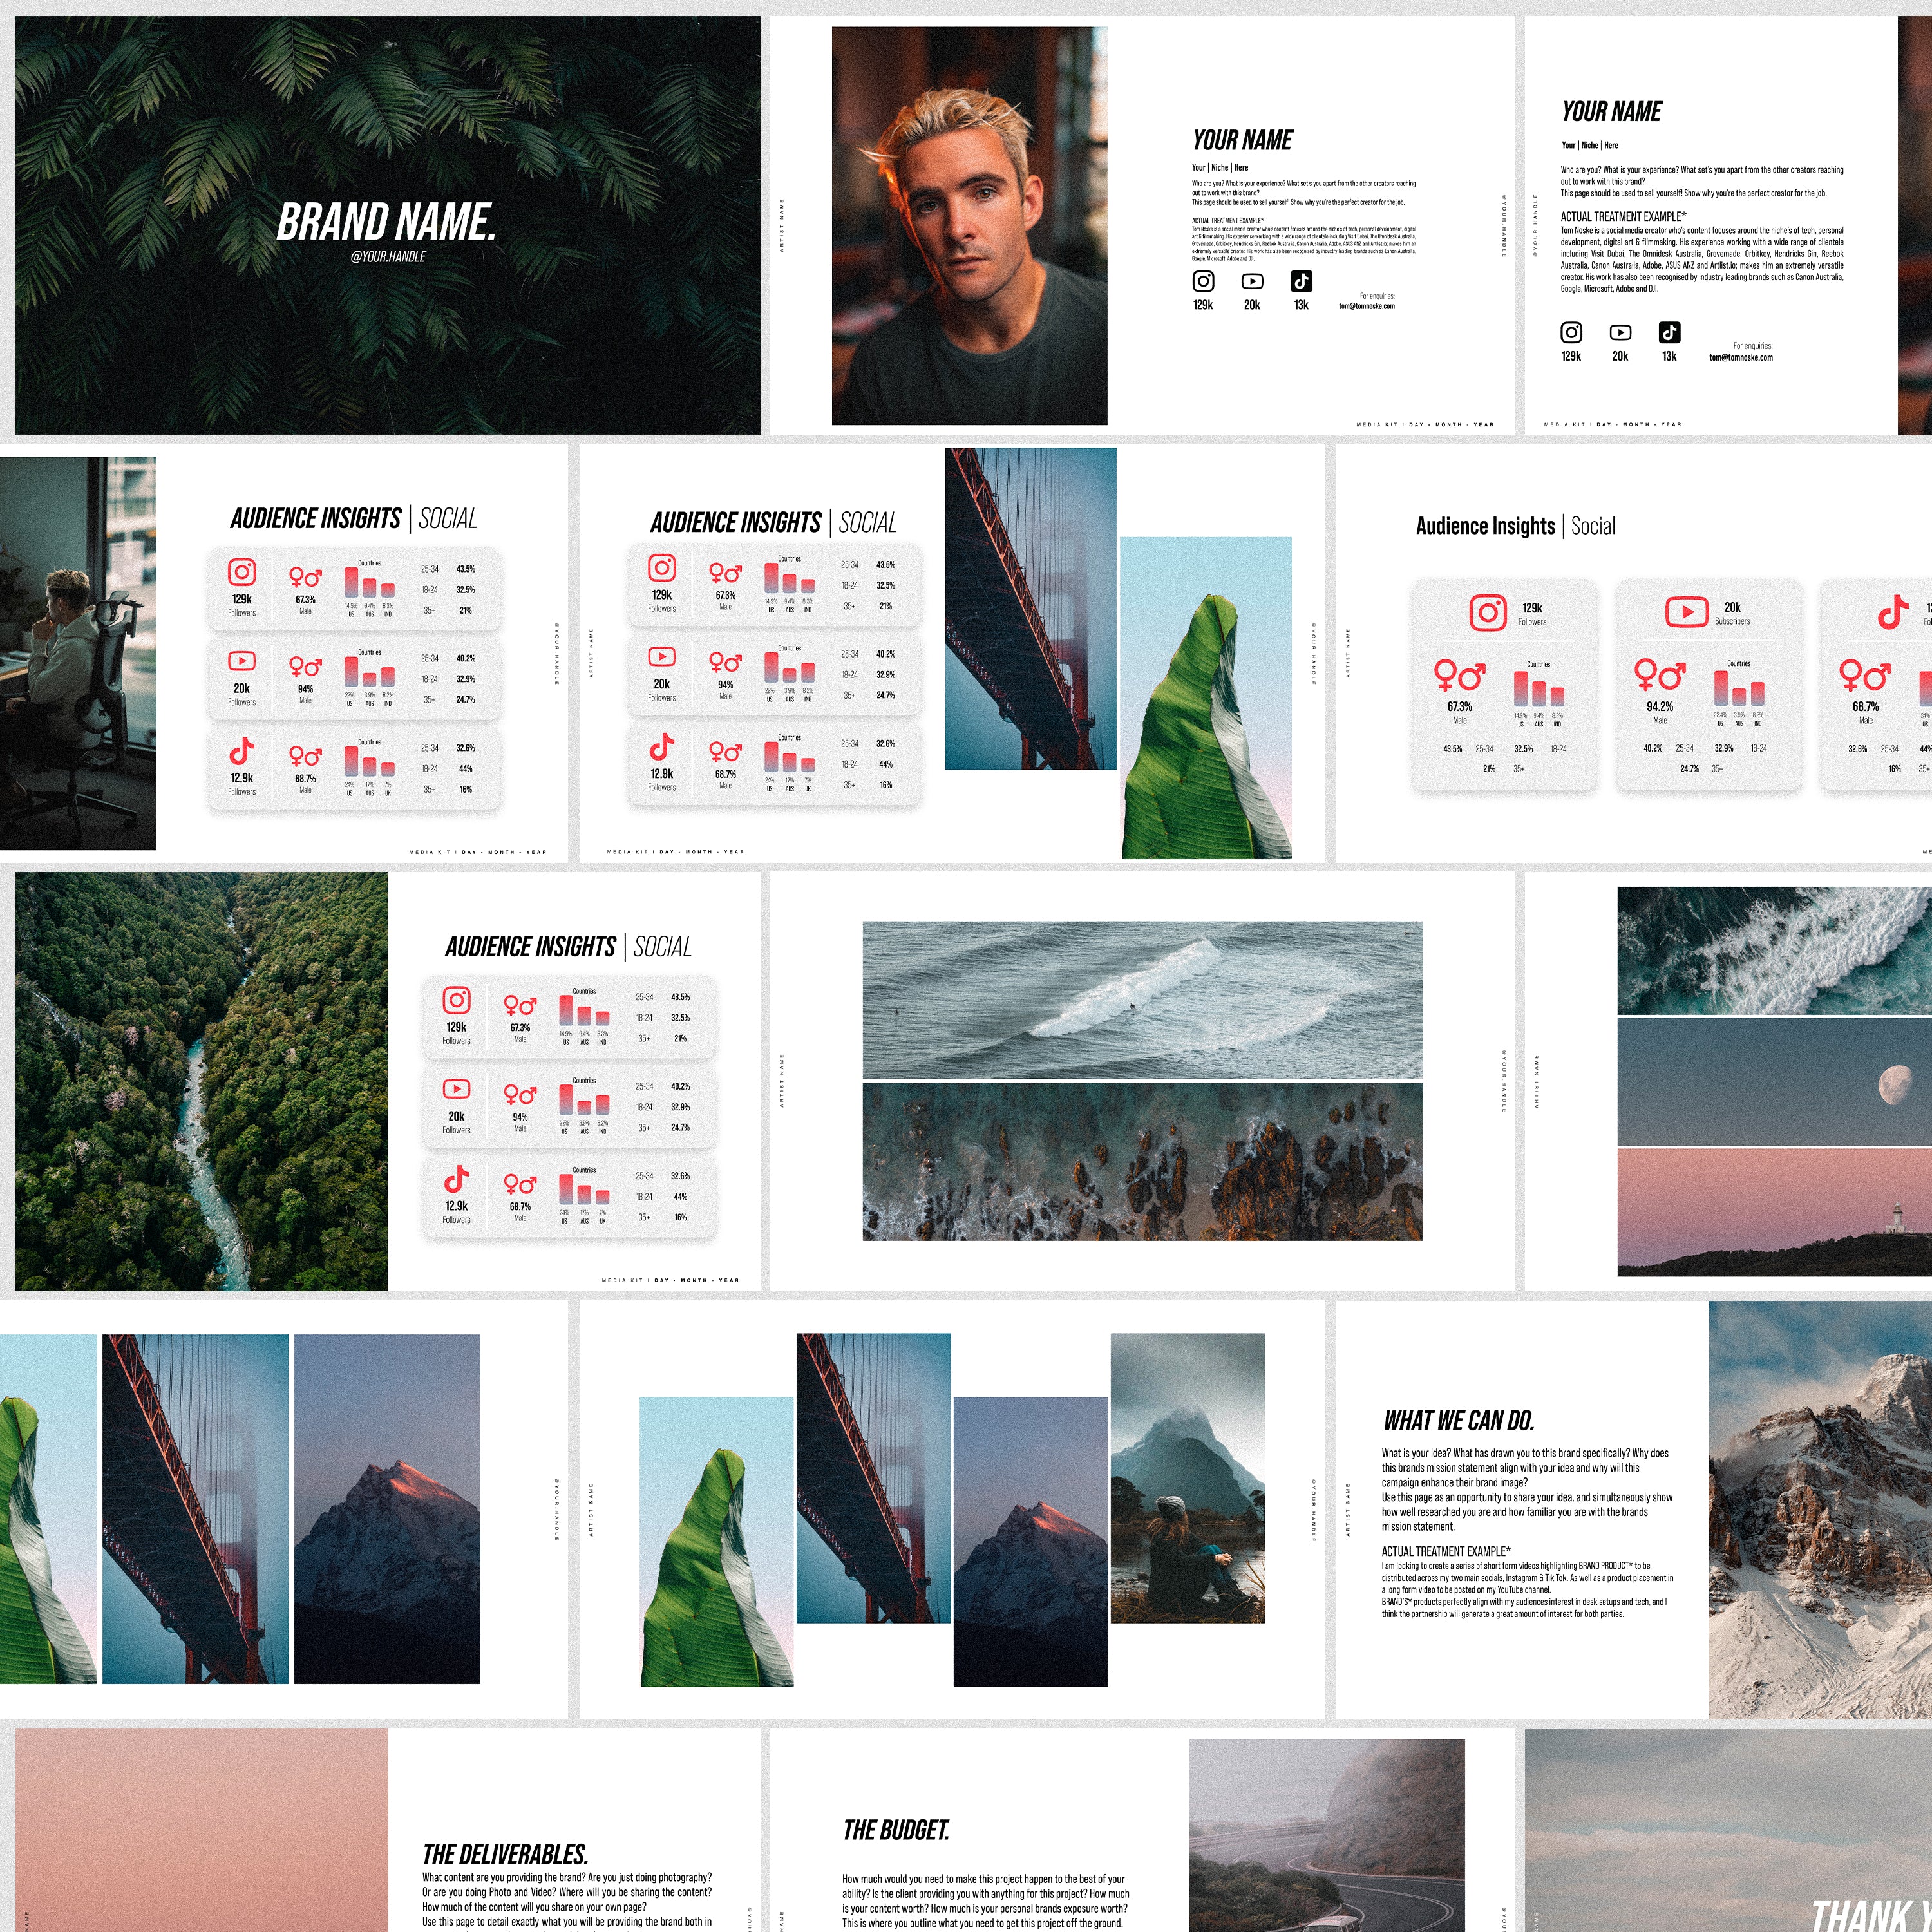The image size is (1932, 1932).
Task: Click the Instagram icon on the forest river slide
Action: 456,1000
